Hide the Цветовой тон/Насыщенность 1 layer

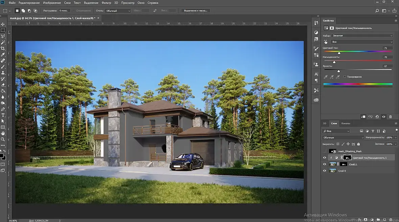point(325,158)
